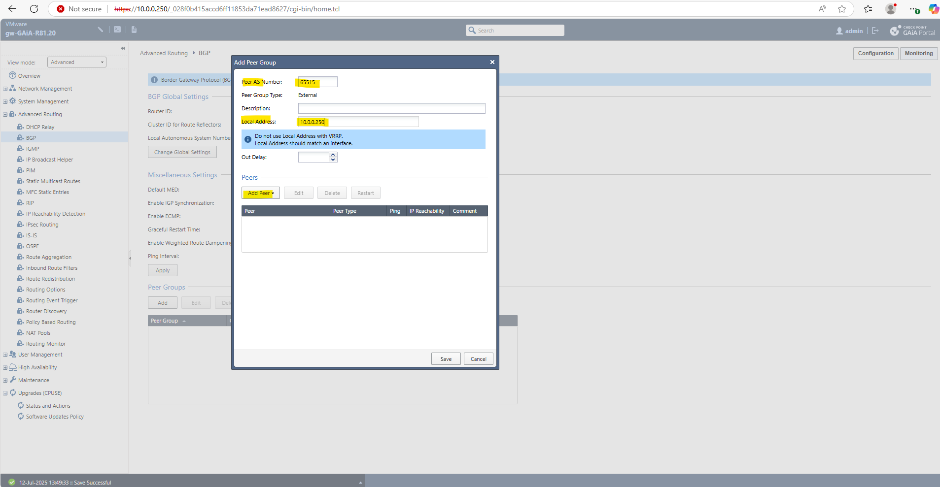Click the Read Aloud icon in address bar
Screen dimensions: 940x487
pyautogui.click(x=822, y=9)
